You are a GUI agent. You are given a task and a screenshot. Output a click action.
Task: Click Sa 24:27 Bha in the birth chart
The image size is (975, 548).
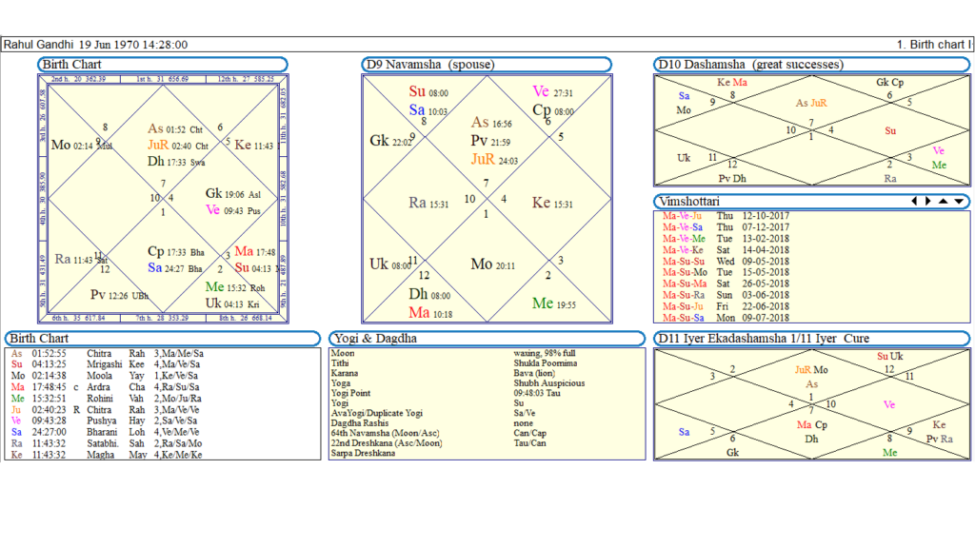175,268
